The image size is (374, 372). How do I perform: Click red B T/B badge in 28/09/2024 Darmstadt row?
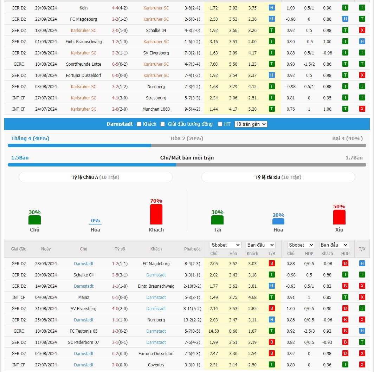[272, 263]
